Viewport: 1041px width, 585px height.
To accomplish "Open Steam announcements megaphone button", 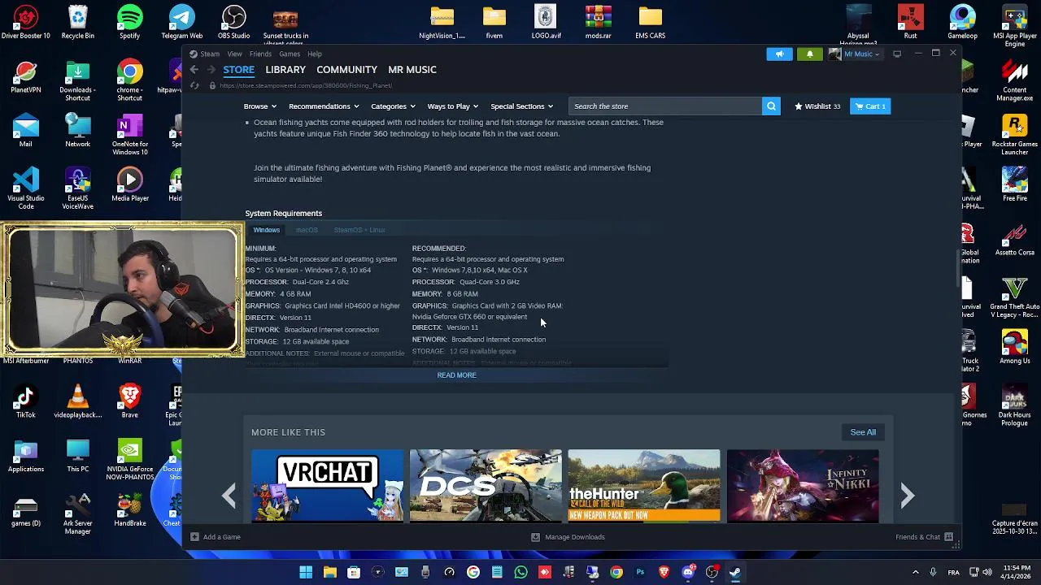I will coord(779,54).
